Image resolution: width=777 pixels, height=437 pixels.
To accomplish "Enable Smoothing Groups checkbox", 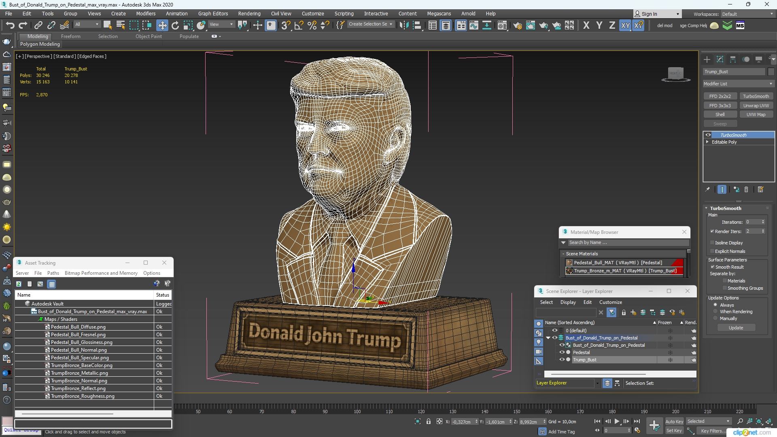I will [x=725, y=288].
